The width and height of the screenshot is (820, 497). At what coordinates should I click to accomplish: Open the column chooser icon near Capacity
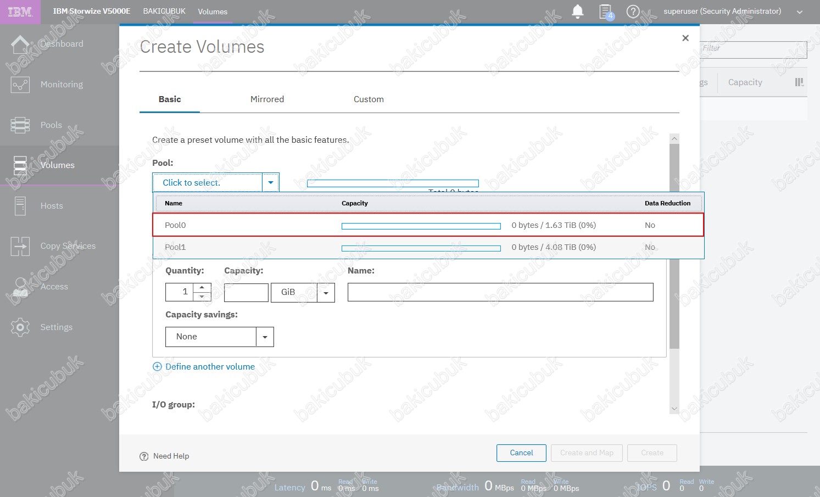[x=799, y=82]
